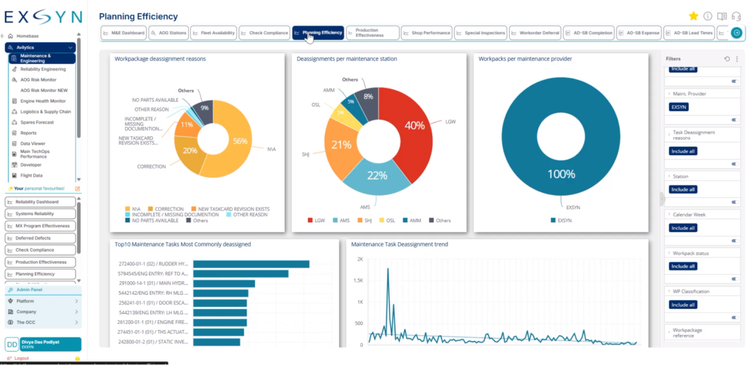Click the Logout link
754x365 pixels.
[22, 358]
